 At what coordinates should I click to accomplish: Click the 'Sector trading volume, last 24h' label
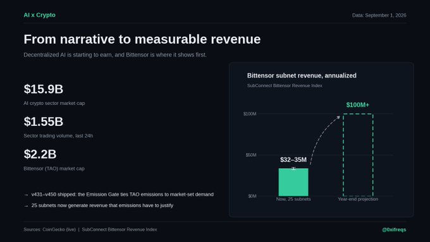[x=58, y=136]
